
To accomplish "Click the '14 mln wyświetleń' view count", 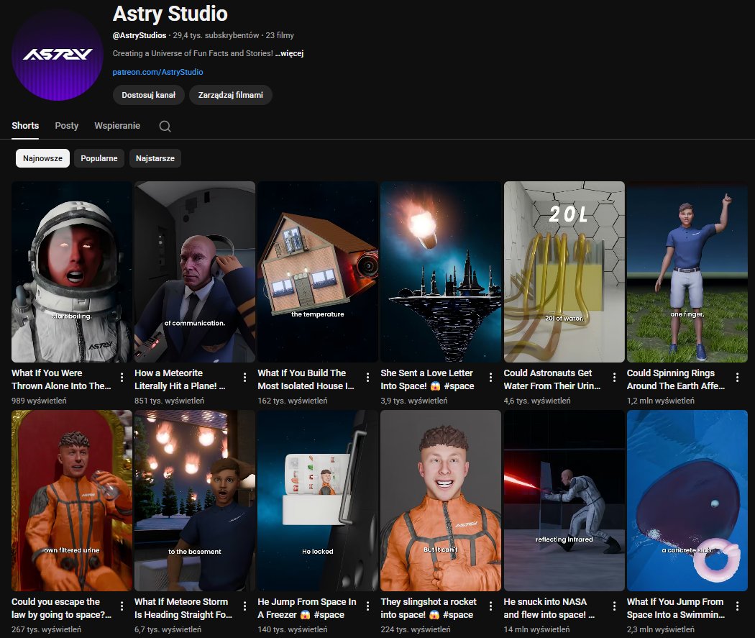I will click(x=536, y=629).
